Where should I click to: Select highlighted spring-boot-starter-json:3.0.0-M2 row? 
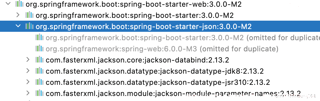pos(160,26)
